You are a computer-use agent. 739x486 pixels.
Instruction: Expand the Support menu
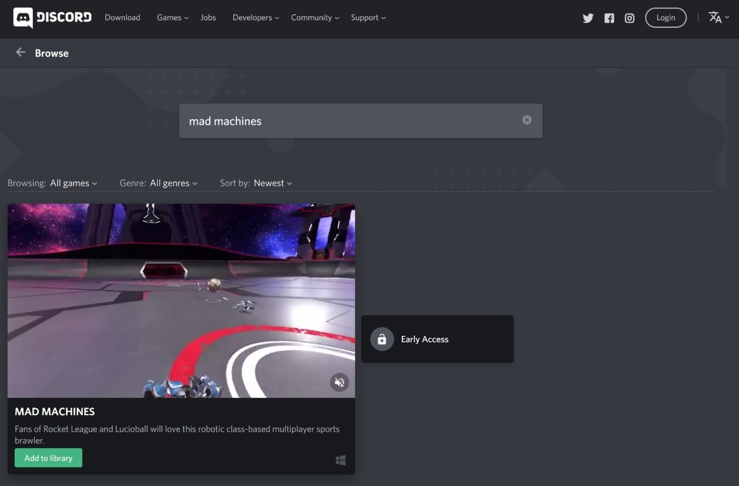[x=368, y=18]
